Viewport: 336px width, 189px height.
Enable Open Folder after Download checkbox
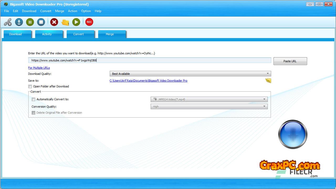click(30, 86)
